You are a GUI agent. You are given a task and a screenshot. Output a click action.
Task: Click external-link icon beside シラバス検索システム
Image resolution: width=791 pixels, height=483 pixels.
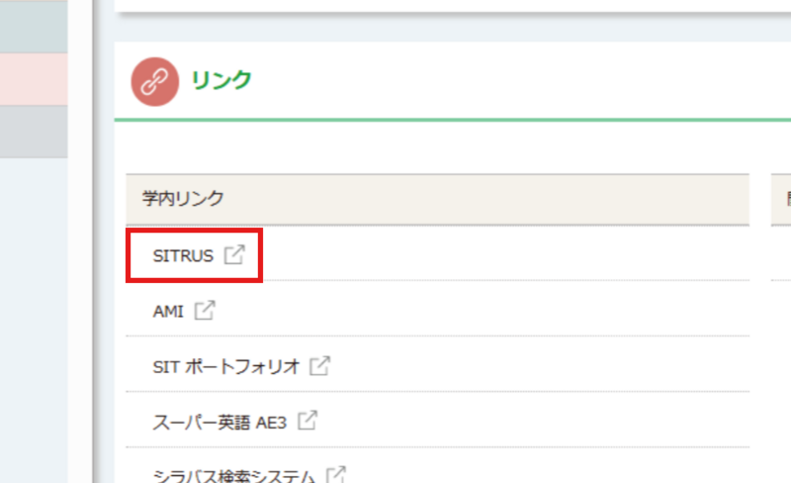coord(336,473)
